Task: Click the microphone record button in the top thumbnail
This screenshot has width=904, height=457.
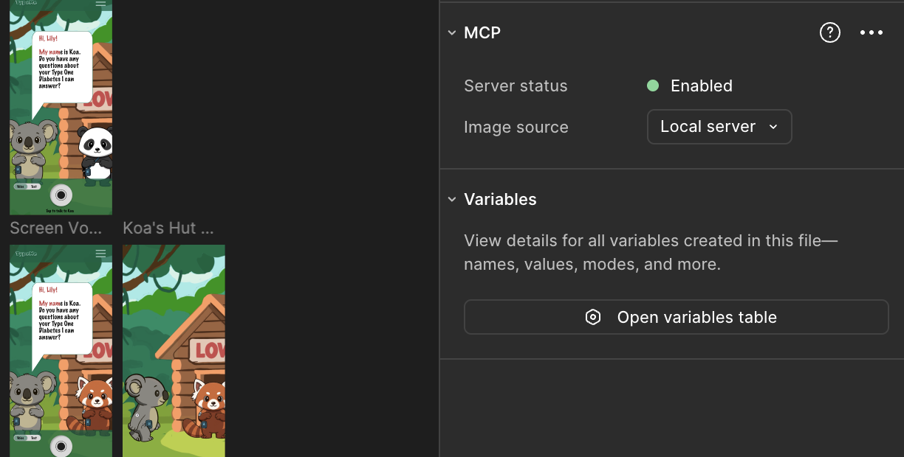Action: [x=61, y=195]
